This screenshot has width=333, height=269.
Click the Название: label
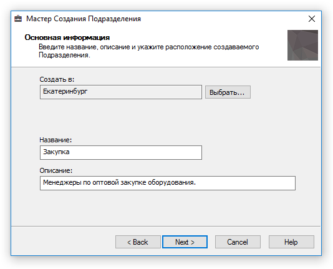click(x=55, y=140)
